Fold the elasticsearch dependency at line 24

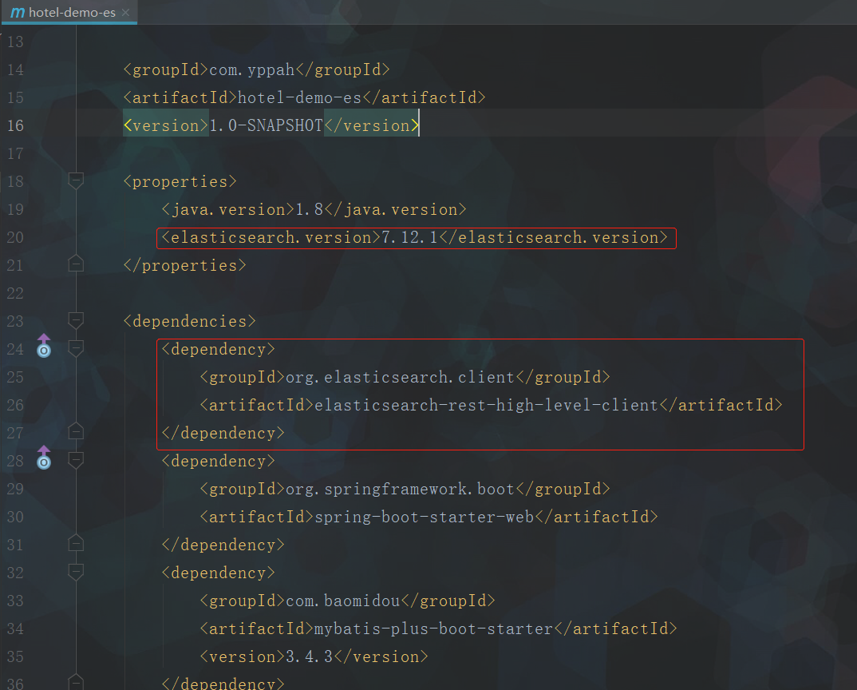click(x=76, y=348)
